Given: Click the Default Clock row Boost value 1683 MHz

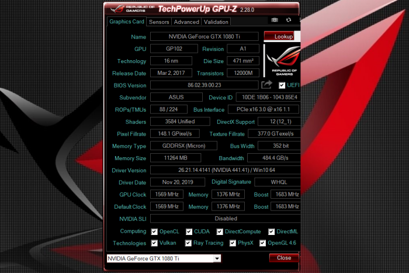Looking at the screenshot, I should tap(286, 206).
